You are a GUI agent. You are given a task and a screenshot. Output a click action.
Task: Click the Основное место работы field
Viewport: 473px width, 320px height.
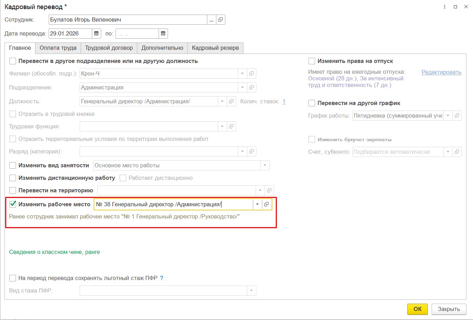click(177, 166)
